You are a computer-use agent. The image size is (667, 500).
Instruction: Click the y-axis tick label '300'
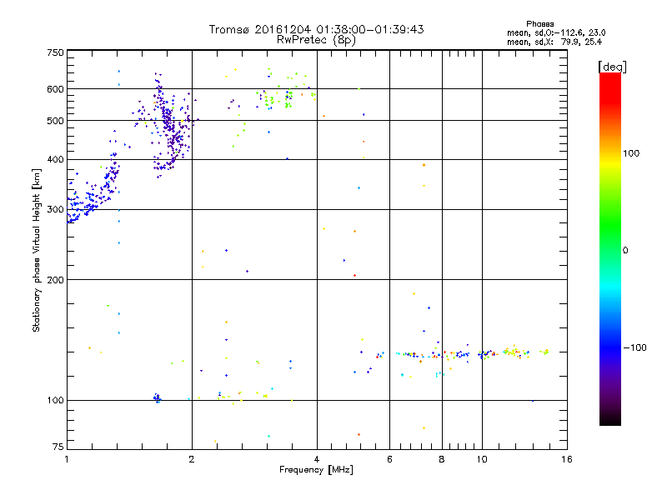(55, 210)
